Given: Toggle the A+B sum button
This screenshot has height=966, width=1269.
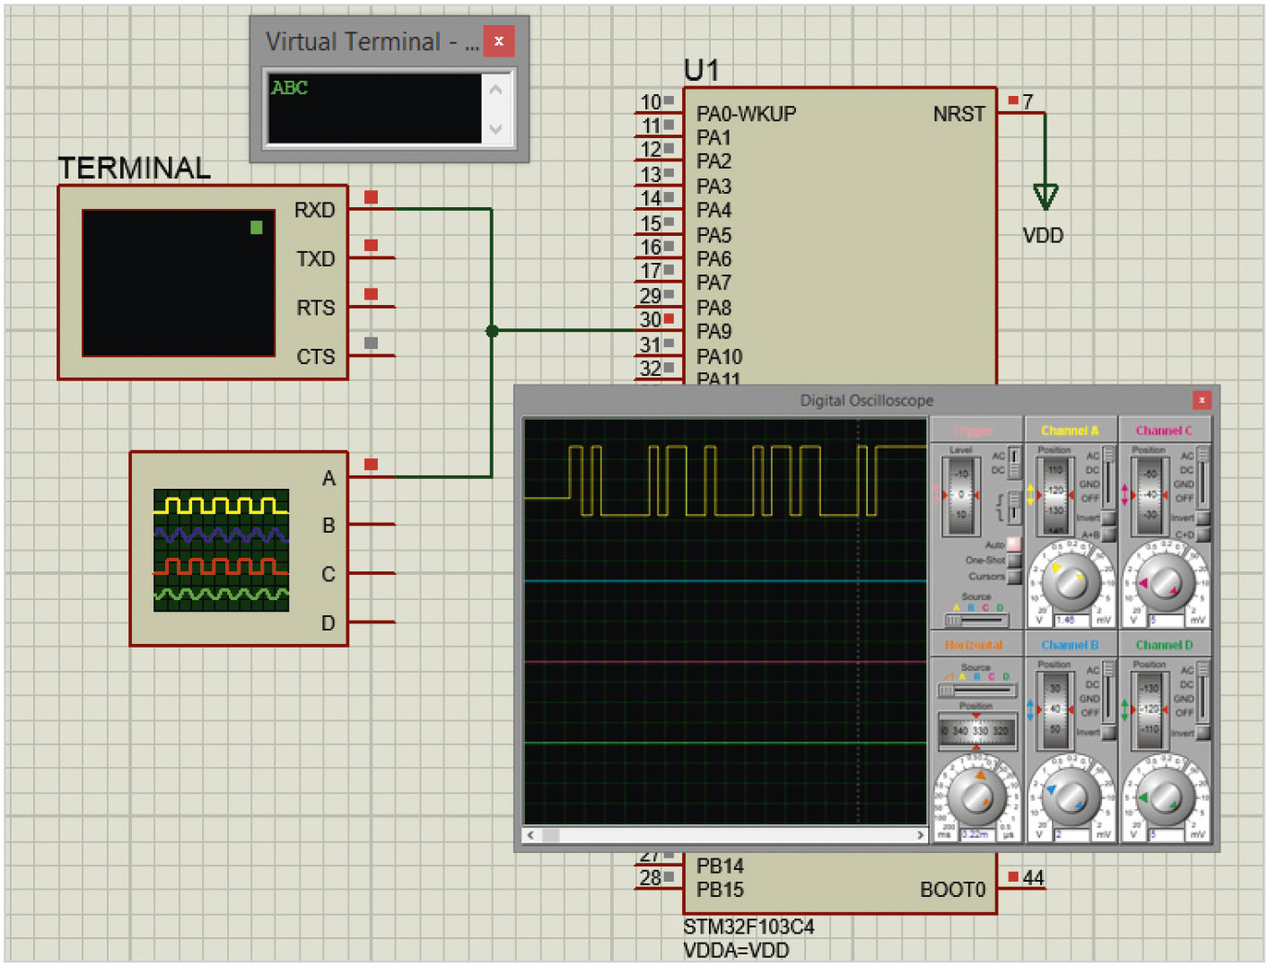Looking at the screenshot, I should click(x=1108, y=534).
